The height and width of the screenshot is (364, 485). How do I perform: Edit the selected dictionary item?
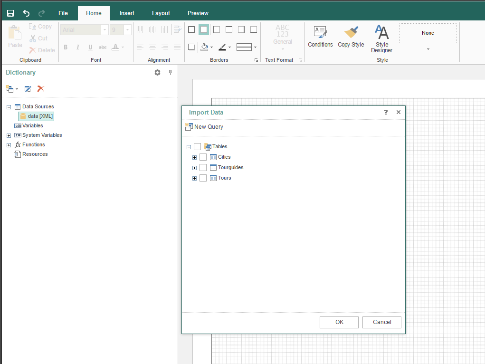(x=28, y=89)
